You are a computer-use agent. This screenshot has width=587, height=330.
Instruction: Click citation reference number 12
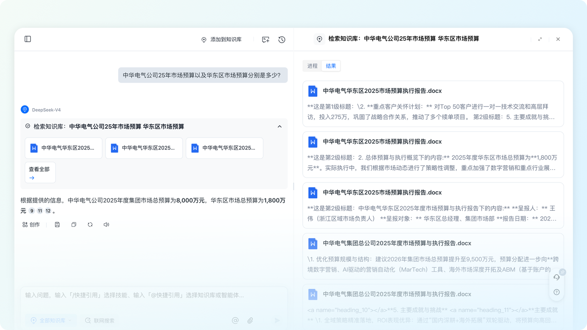click(48, 211)
